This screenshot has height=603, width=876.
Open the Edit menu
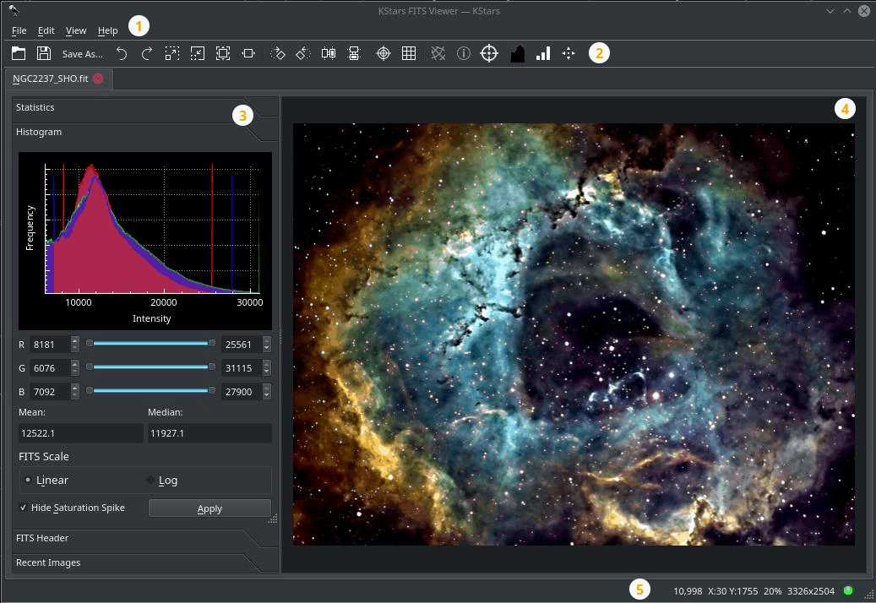pyautogui.click(x=46, y=30)
